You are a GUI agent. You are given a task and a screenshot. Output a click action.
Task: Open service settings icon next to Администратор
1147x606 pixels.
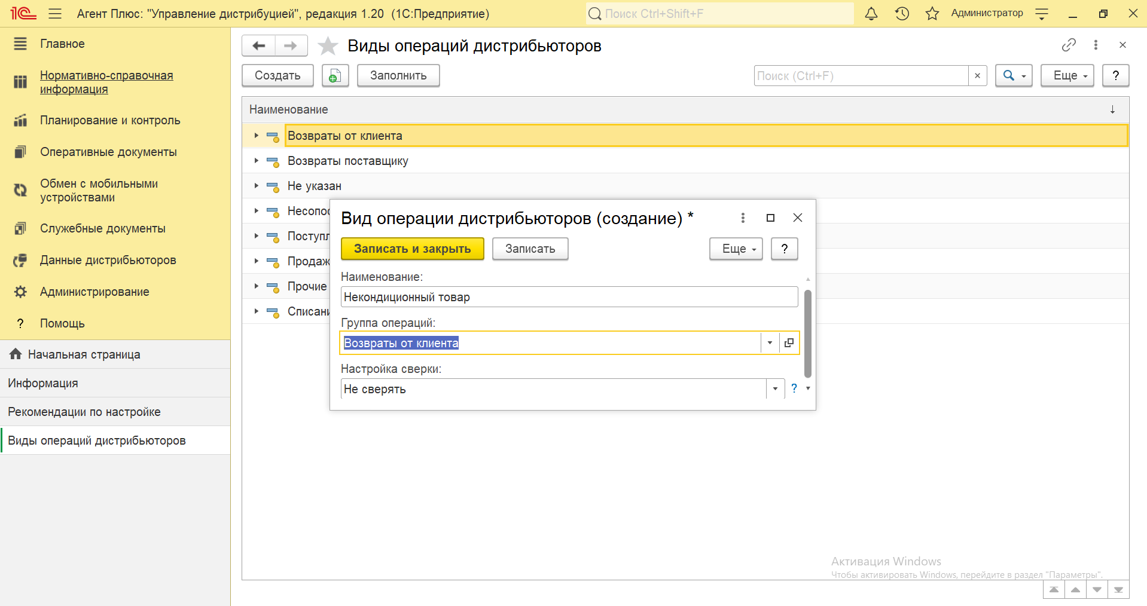tap(1042, 13)
